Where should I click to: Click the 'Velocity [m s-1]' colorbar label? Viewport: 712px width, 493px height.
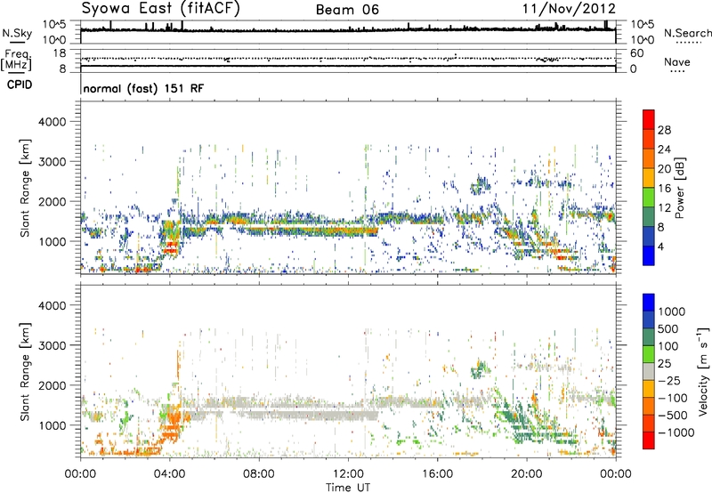pyautogui.click(x=703, y=371)
